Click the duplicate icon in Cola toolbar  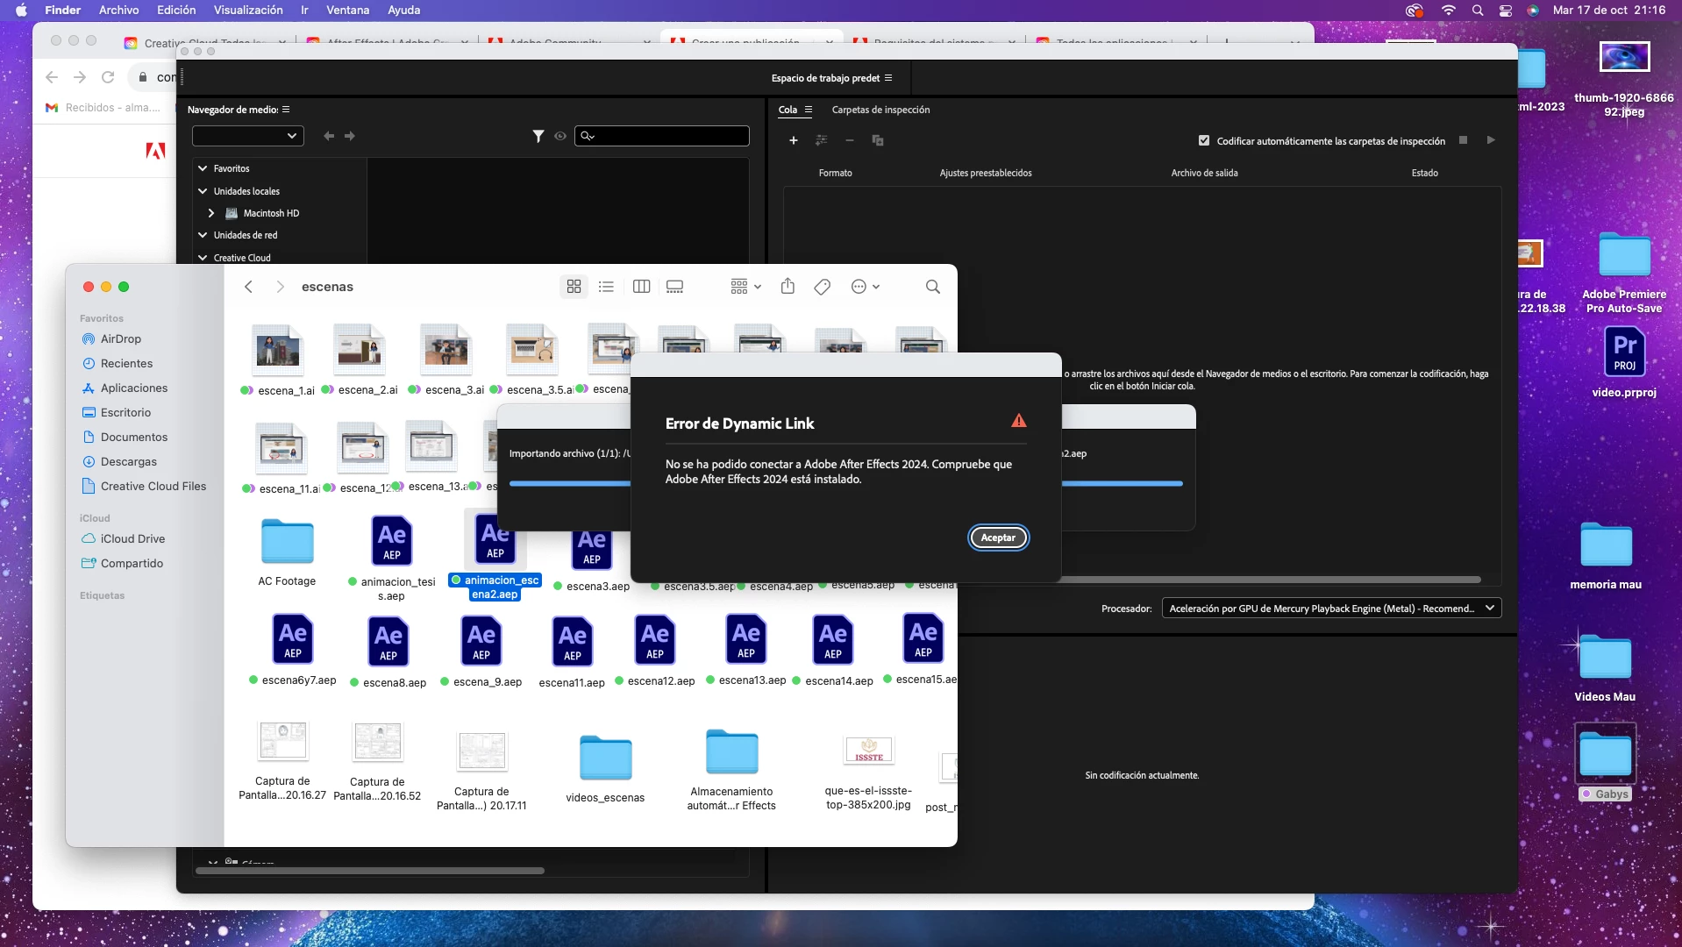click(x=878, y=140)
